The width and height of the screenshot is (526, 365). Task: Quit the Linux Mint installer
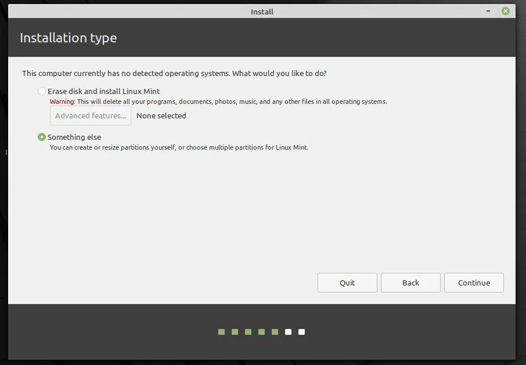(x=347, y=283)
